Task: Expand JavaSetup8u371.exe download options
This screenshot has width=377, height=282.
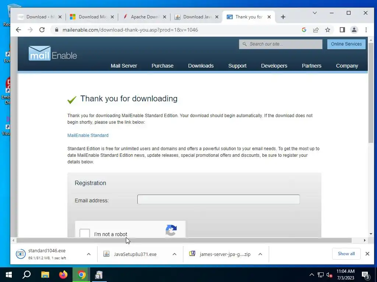Action: pos(175,254)
